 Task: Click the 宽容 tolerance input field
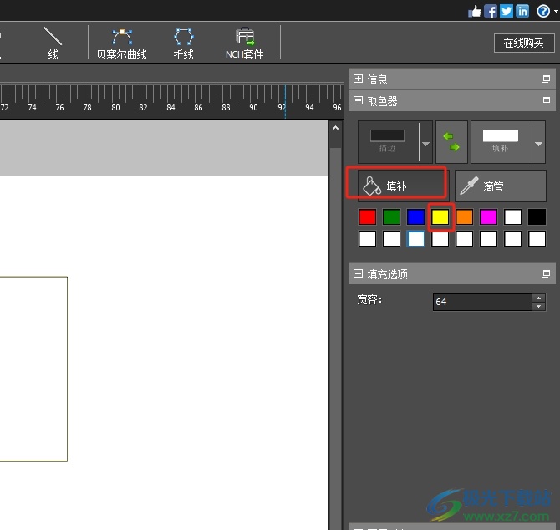point(481,302)
